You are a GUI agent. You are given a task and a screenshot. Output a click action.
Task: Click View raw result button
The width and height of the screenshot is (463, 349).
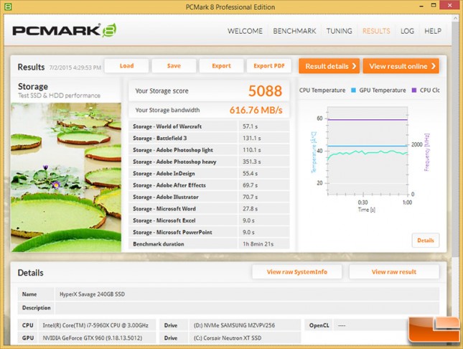pyautogui.click(x=394, y=272)
